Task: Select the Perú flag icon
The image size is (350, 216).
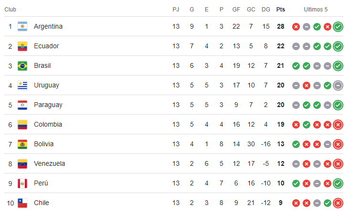Action: (22, 184)
